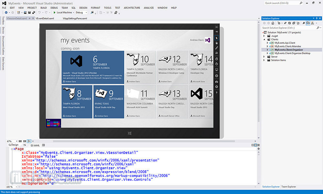Click the Navigate Backward toolbar arrow

[x=6, y=13]
